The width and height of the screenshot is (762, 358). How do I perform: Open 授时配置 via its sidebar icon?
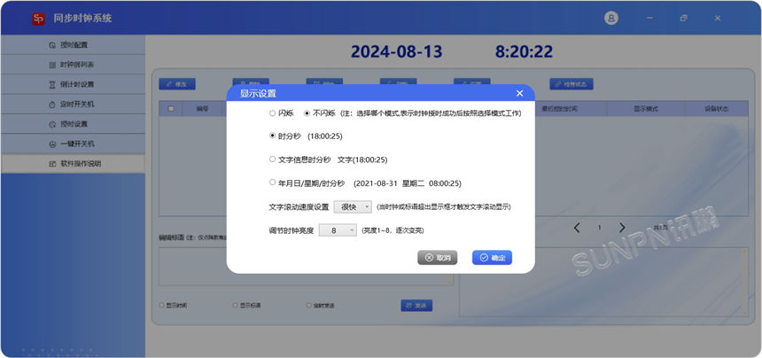click(x=52, y=45)
